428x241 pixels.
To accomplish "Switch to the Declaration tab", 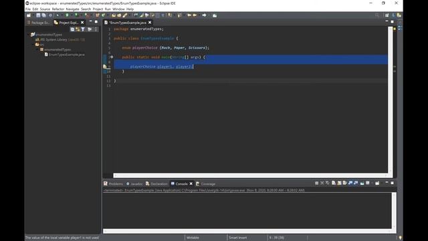I will click(x=156, y=184).
